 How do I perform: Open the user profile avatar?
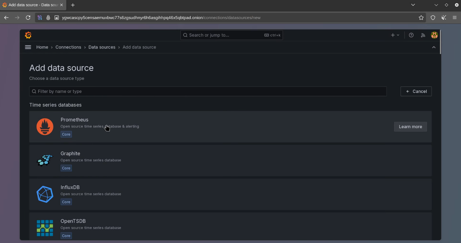434,35
